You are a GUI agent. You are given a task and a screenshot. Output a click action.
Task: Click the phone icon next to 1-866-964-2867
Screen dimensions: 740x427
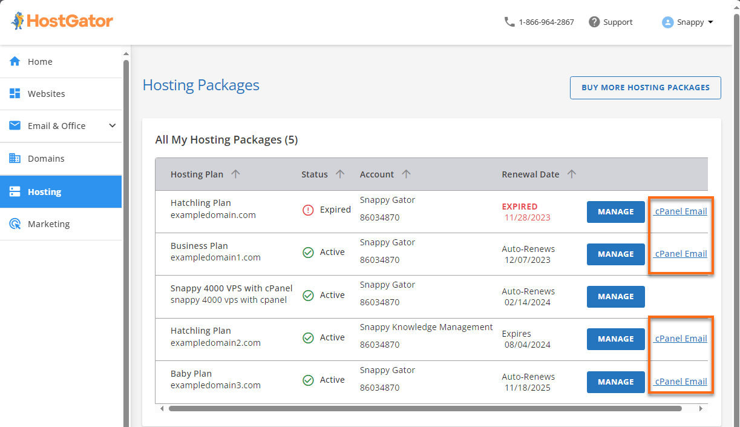[509, 21]
